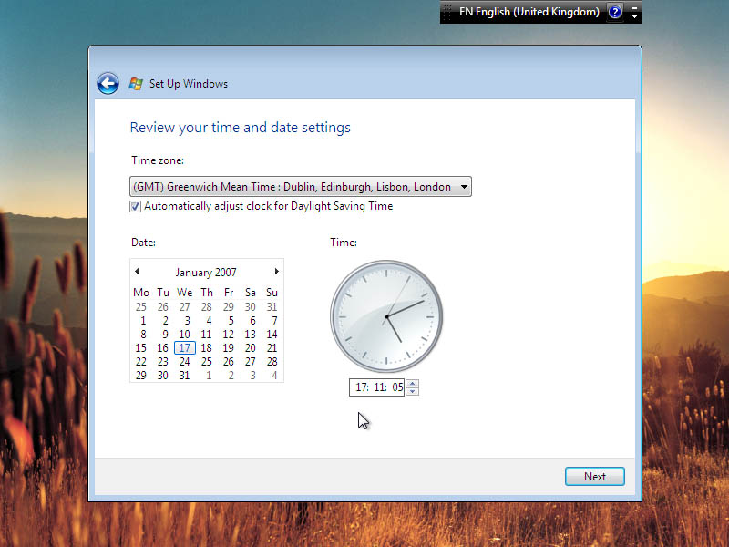Select January 3 on the calendar
This screenshot has width=729, height=547.
[x=188, y=321]
